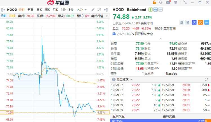Click the orange 卖 sell button
Viewport: 211px width, 122px height.
[200, 22]
